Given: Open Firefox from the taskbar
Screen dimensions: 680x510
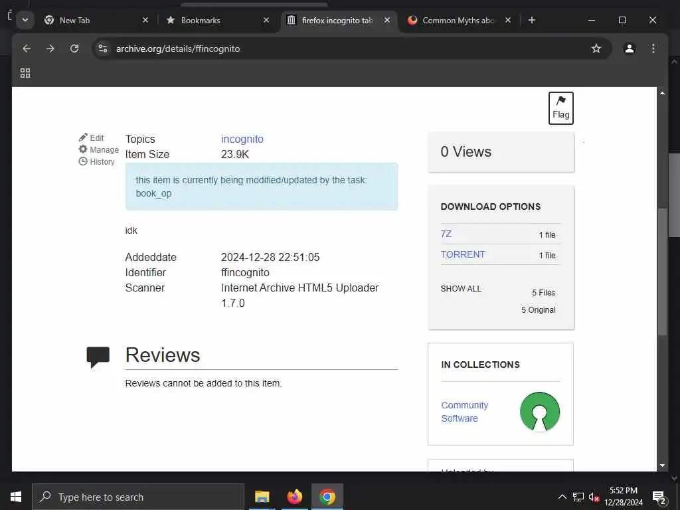Looking at the screenshot, I should (294, 497).
